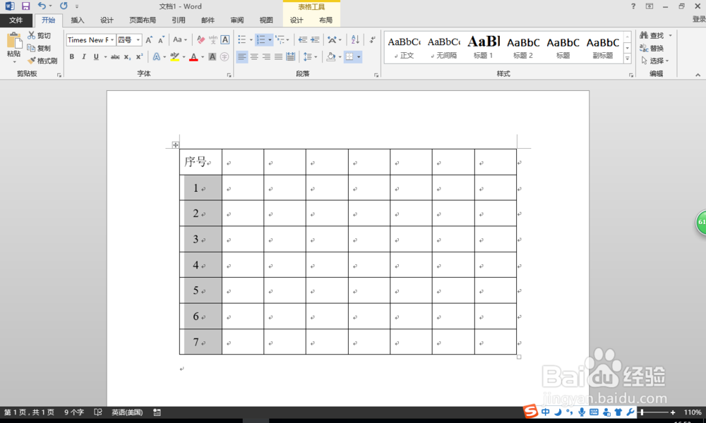This screenshot has width=706, height=423.
Task: Click the sort (排序) icon
Action: tap(354, 39)
